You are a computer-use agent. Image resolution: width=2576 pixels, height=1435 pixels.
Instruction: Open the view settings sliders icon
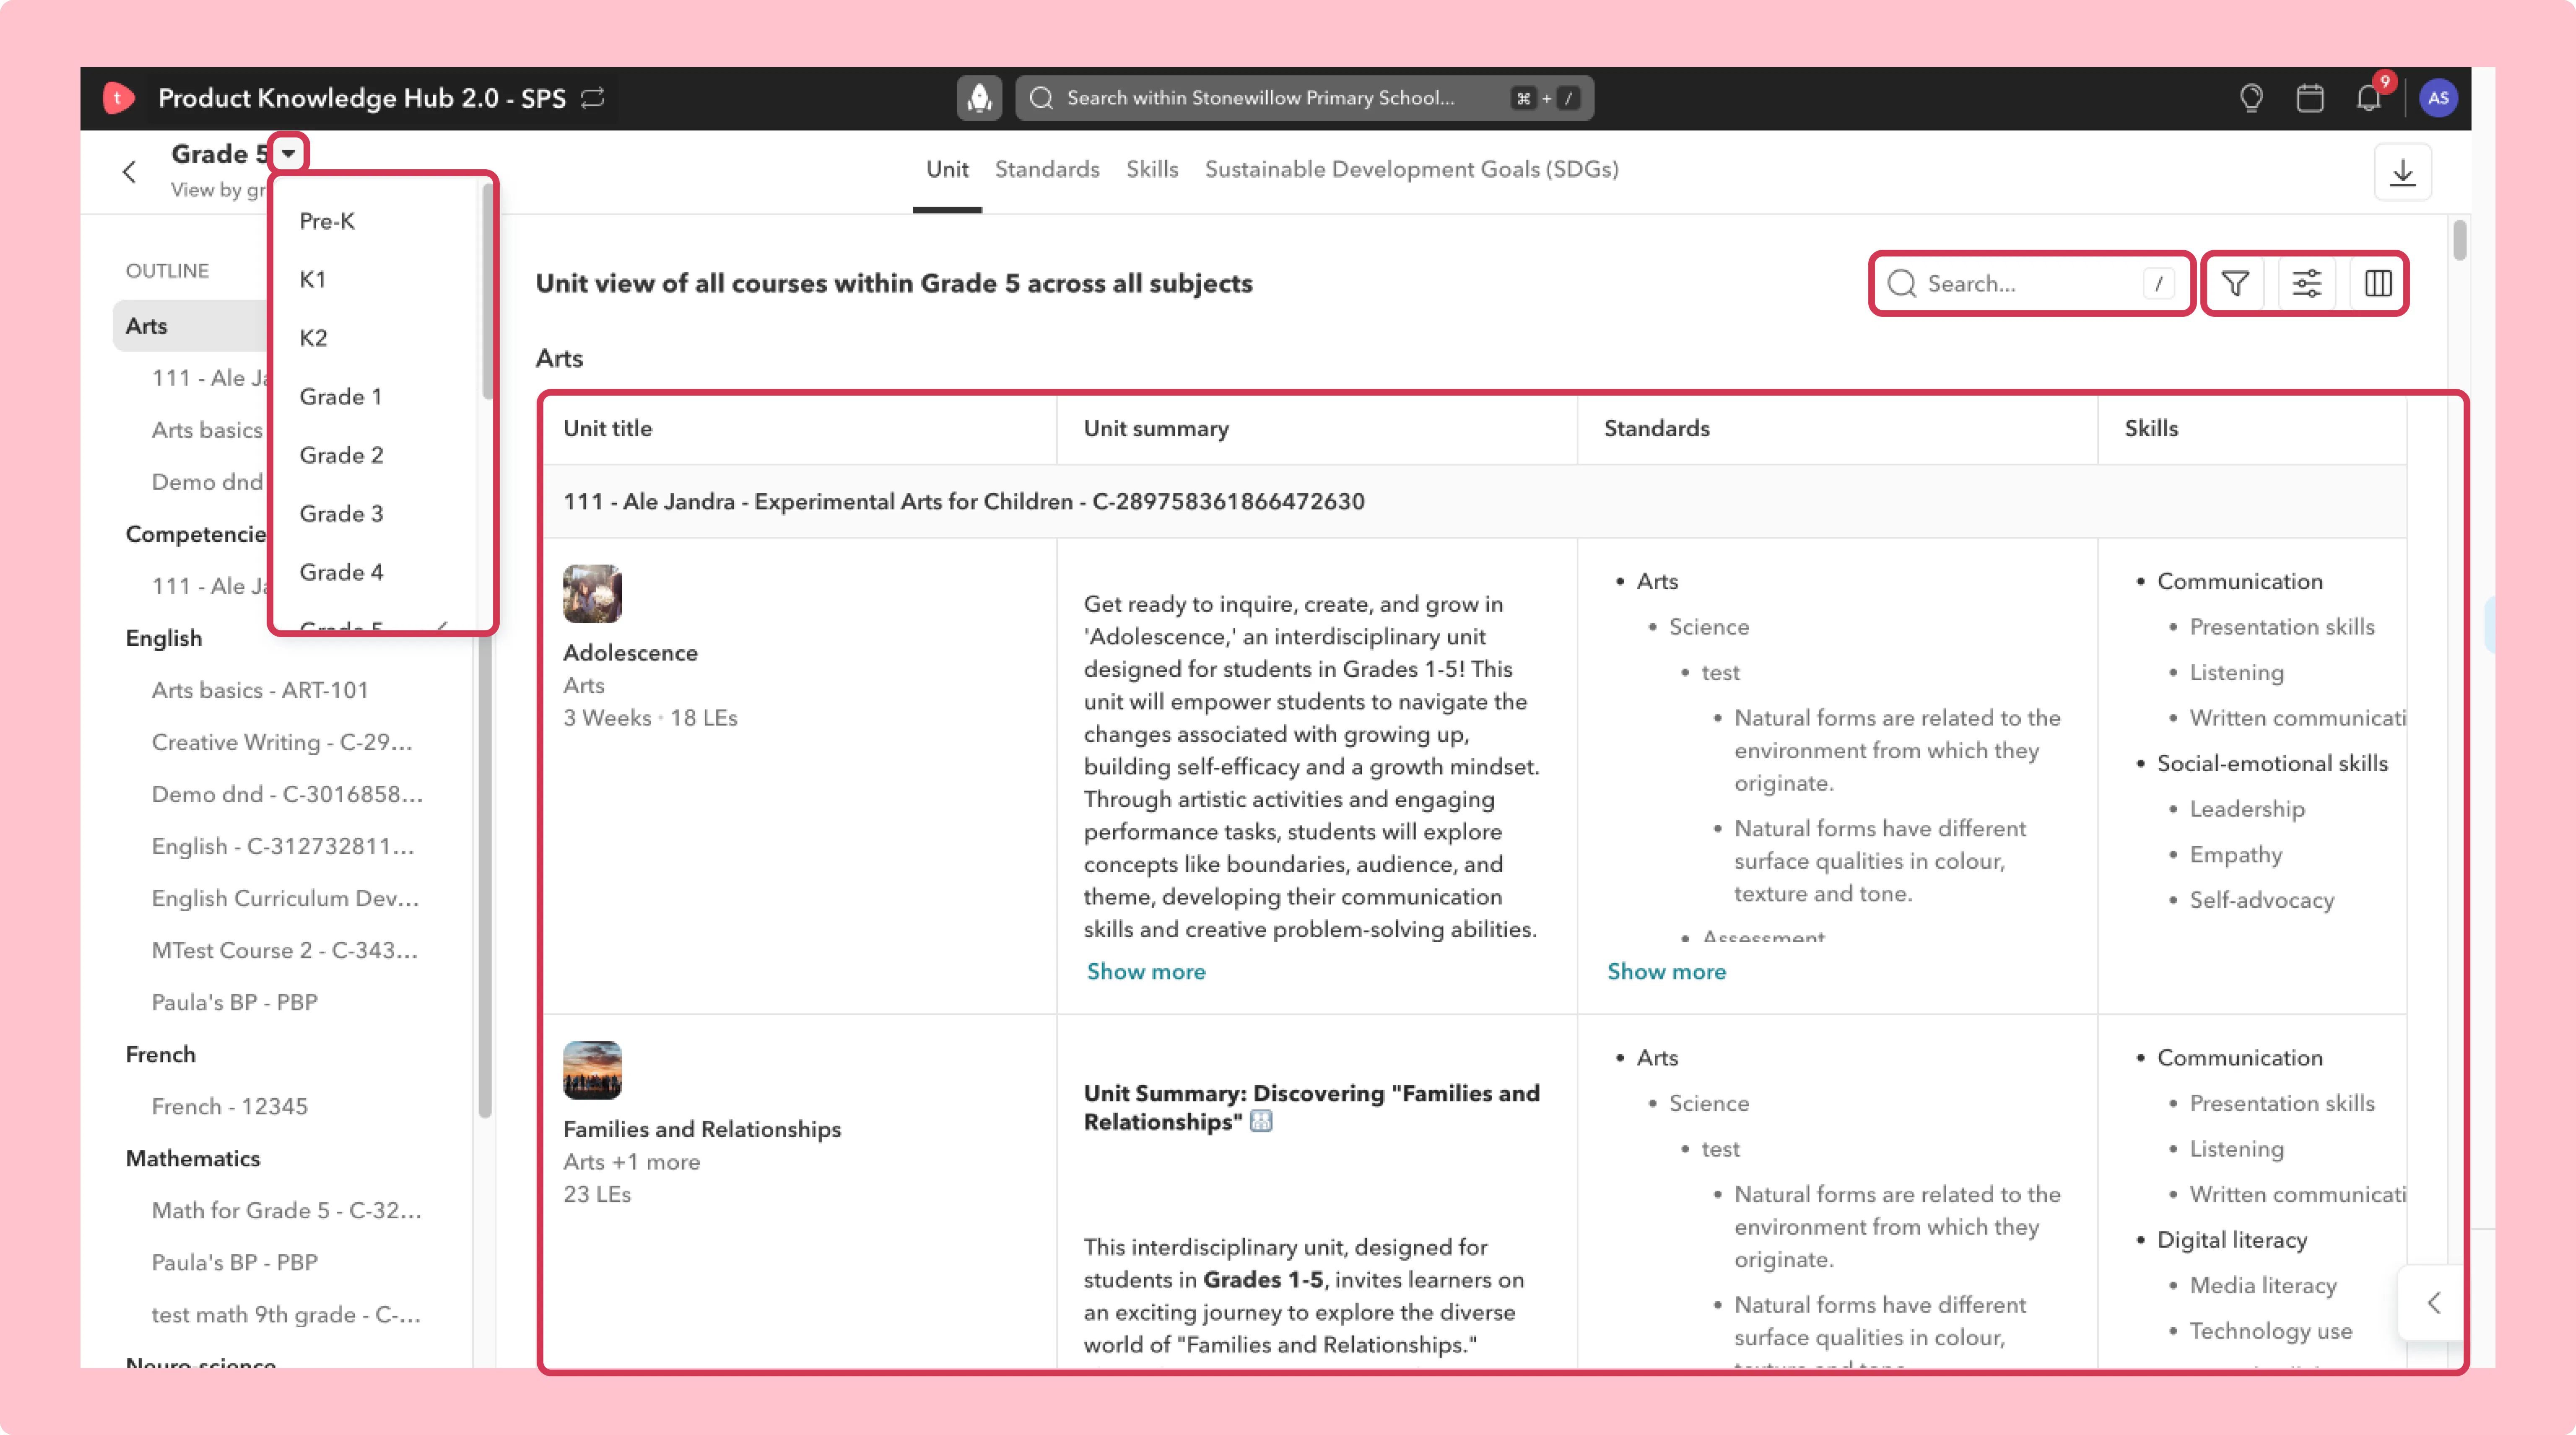point(2306,284)
